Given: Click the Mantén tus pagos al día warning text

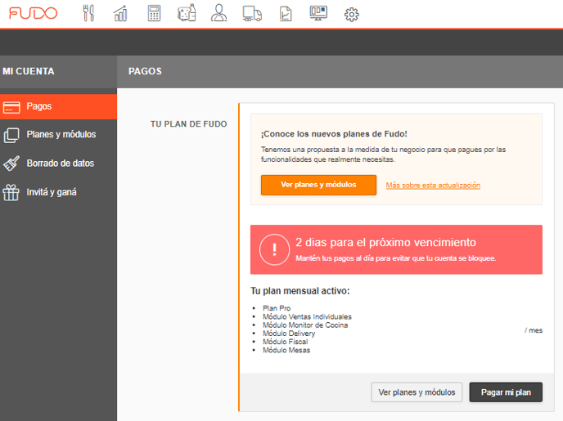Looking at the screenshot, I should [396, 258].
